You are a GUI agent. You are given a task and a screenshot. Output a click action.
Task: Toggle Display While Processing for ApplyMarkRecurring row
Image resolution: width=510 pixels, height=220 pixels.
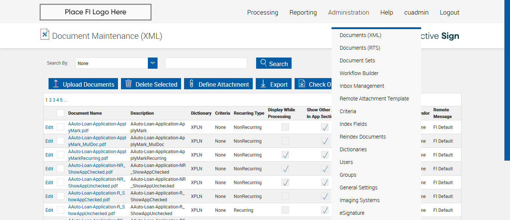(285, 155)
